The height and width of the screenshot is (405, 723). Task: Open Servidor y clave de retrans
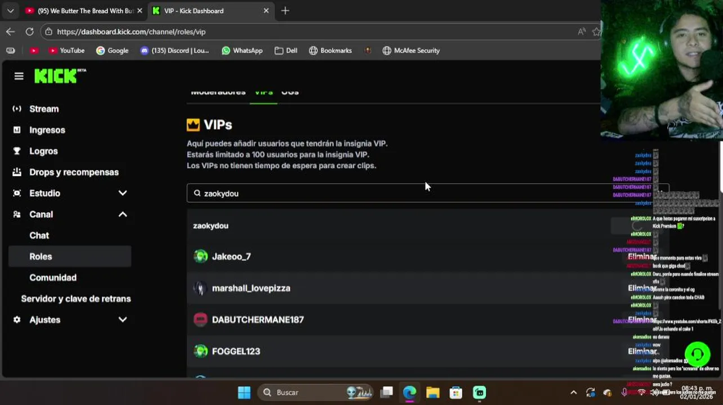(x=76, y=299)
